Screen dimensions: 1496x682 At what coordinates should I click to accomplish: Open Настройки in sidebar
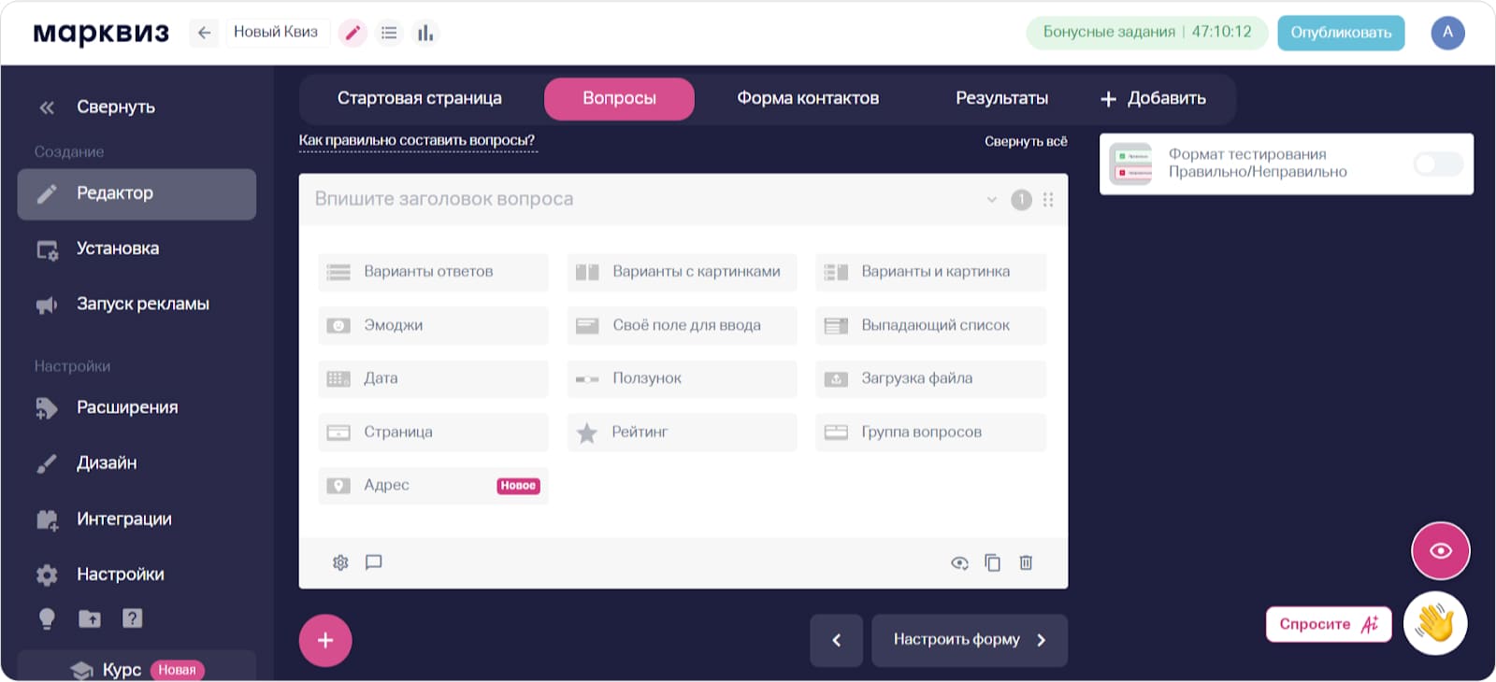(137, 575)
